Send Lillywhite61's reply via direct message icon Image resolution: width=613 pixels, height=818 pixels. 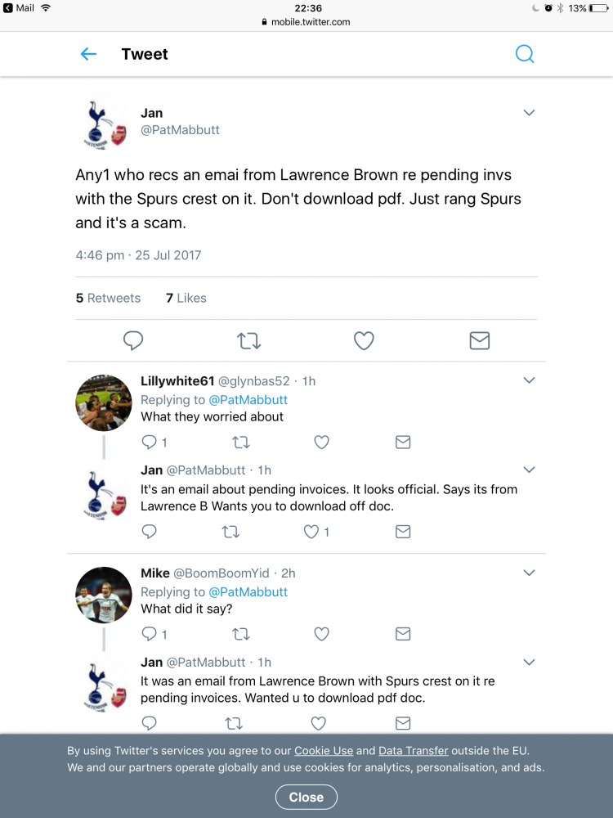pyautogui.click(x=403, y=443)
